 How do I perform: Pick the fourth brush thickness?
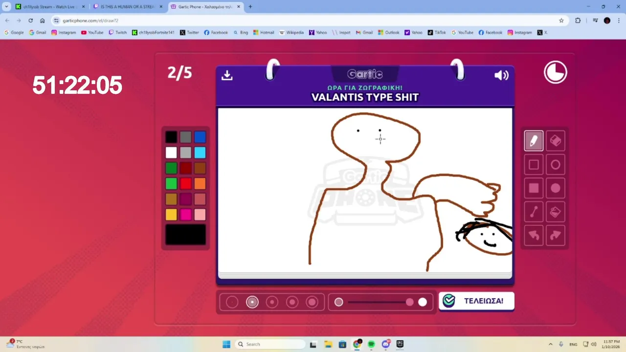[292, 302]
